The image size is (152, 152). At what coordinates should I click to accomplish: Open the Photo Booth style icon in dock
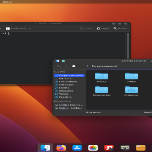109,148
